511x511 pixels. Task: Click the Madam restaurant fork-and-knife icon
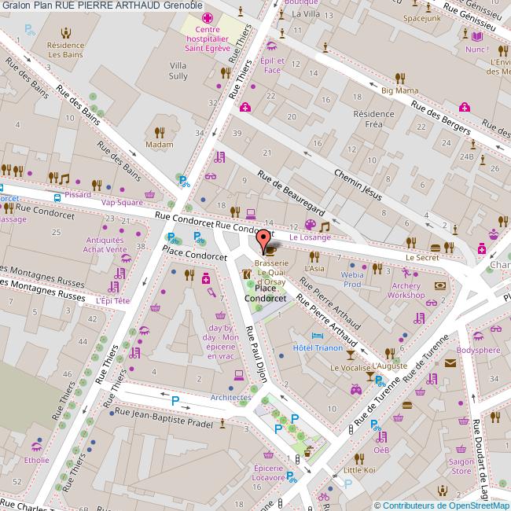160,132
